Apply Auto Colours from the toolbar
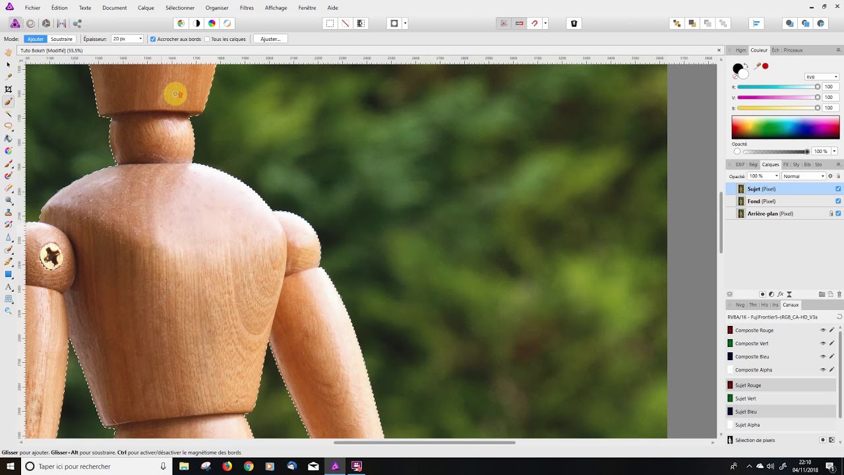The height and width of the screenshot is (475, 844). (x=212, y=23)
